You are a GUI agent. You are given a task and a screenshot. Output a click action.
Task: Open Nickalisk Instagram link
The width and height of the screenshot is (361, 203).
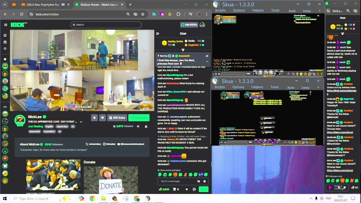point(109,144)
